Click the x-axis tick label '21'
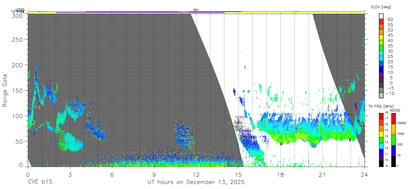The width and height of the screenshot is (410, 189). click(x=323, y=175)
